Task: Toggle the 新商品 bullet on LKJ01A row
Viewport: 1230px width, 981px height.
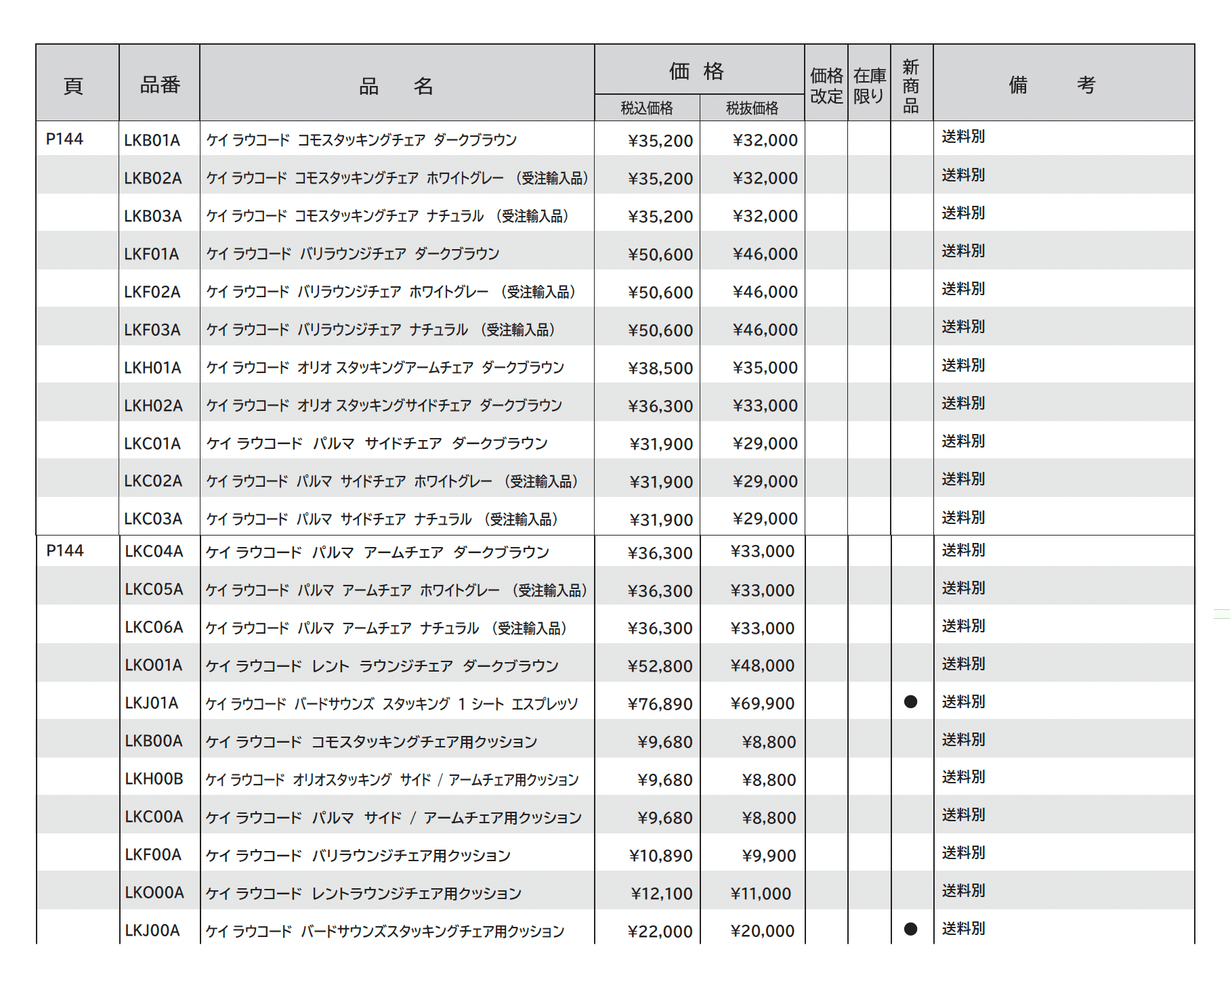Action: point(911,703)
